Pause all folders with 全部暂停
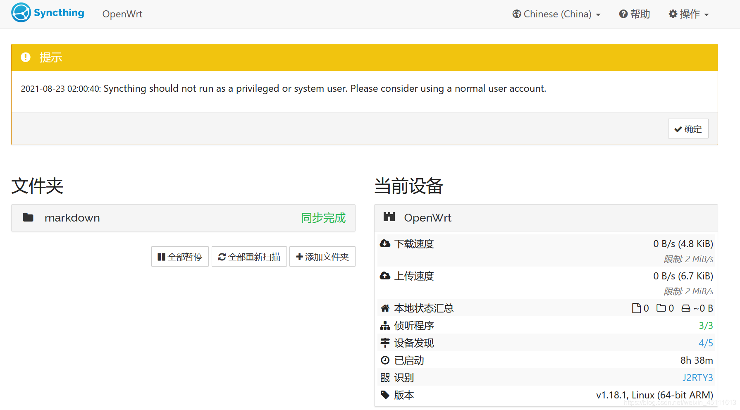 [180, 257]
